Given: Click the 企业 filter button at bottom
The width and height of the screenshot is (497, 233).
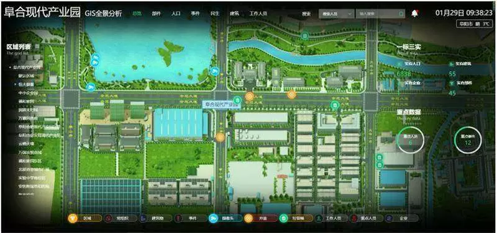Looking at the screenshot, I should [401, 218].
